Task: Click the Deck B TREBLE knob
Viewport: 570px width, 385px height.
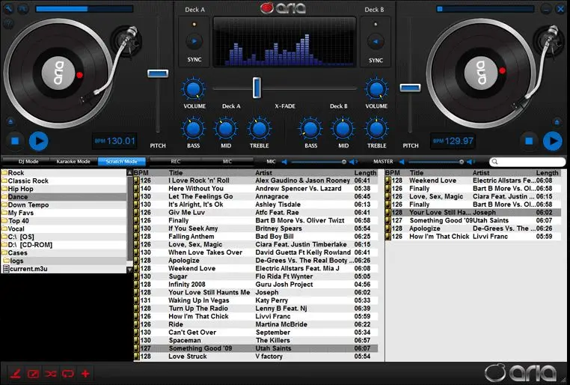Action: point(376,128)
